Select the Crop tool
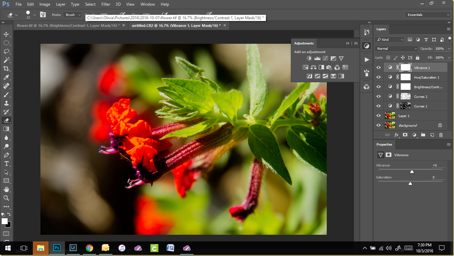 point(6,69)
